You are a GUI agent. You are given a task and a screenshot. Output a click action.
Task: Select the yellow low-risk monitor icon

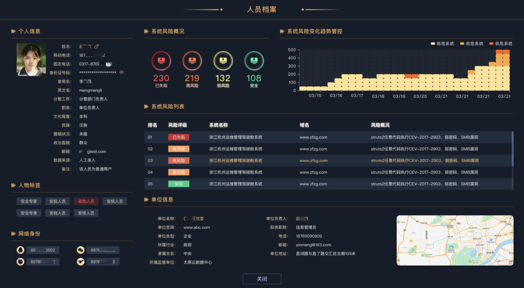[223, 61]
